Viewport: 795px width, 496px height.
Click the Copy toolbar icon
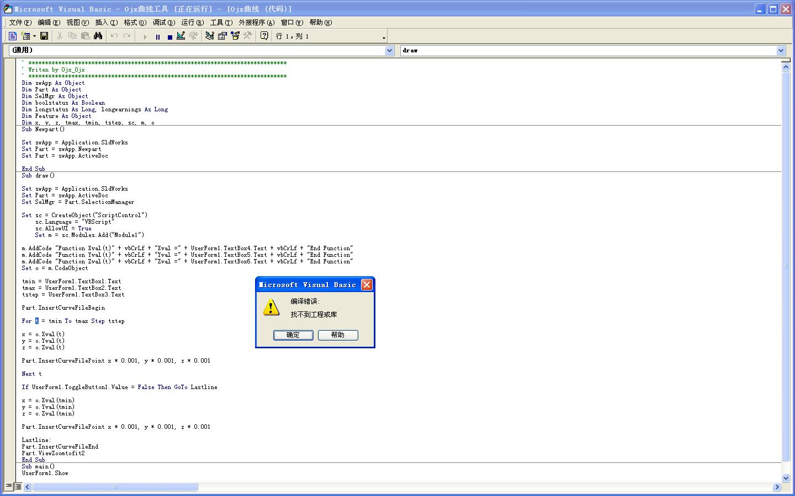point(72,36)
